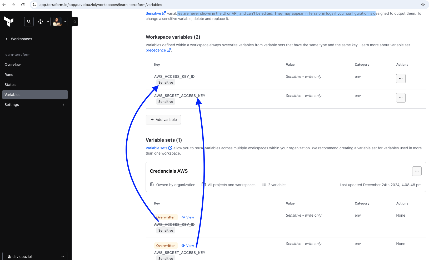Go back to Workspaces
This screenshot has height=260, width=429.
[x=19, y=39]
